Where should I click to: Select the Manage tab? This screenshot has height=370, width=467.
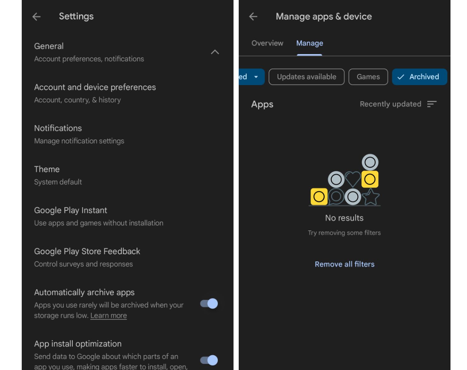(x=309, y=43)
